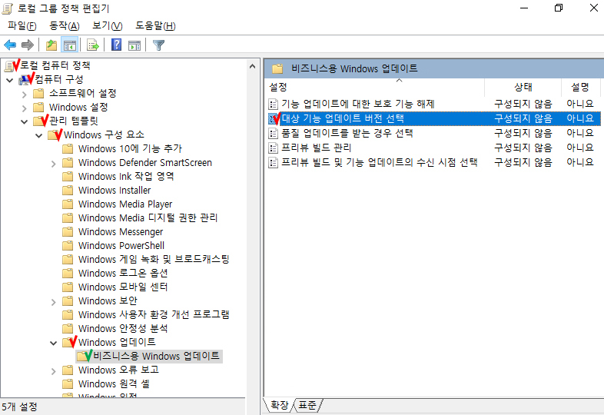The width and height of the screenshot is (604, 415).
Task: Collapse the 컴퓨터 구성 node
Action: coord(10,80)
